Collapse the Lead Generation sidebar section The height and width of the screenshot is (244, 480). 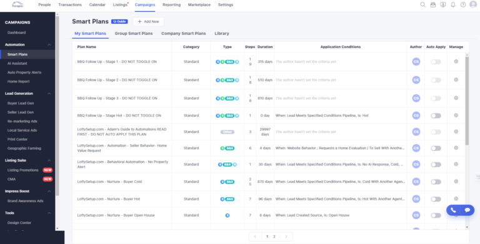(49, 94)
